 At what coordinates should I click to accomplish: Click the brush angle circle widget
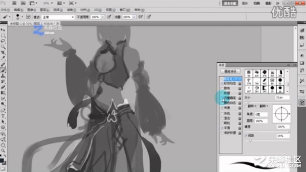[281, 114]
